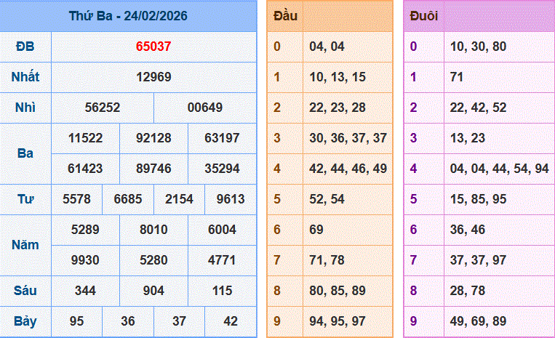Click the Năm prize row label
The height and width of the screenshot is (338, 555).
(x=25, y=245)
